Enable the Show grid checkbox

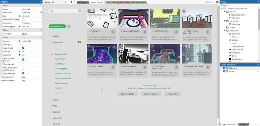point(23,45)
